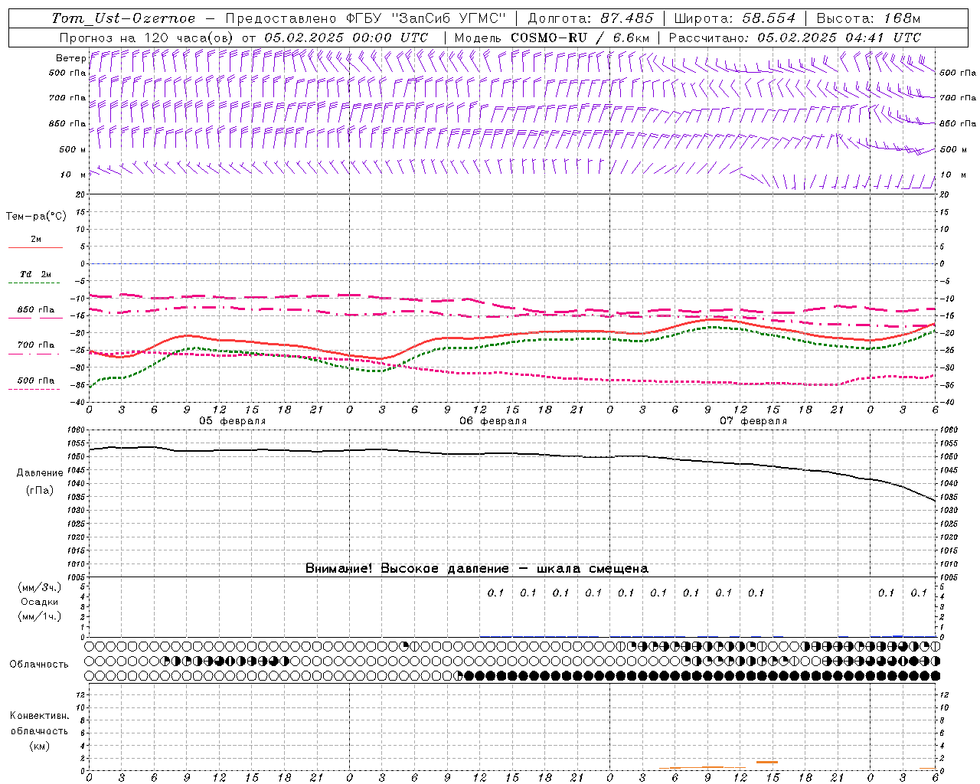Click the Ветер wind panel label

click(70, 58)
